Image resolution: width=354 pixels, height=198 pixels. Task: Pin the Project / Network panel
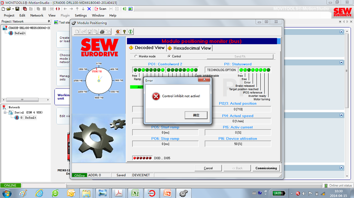point(49,21)
